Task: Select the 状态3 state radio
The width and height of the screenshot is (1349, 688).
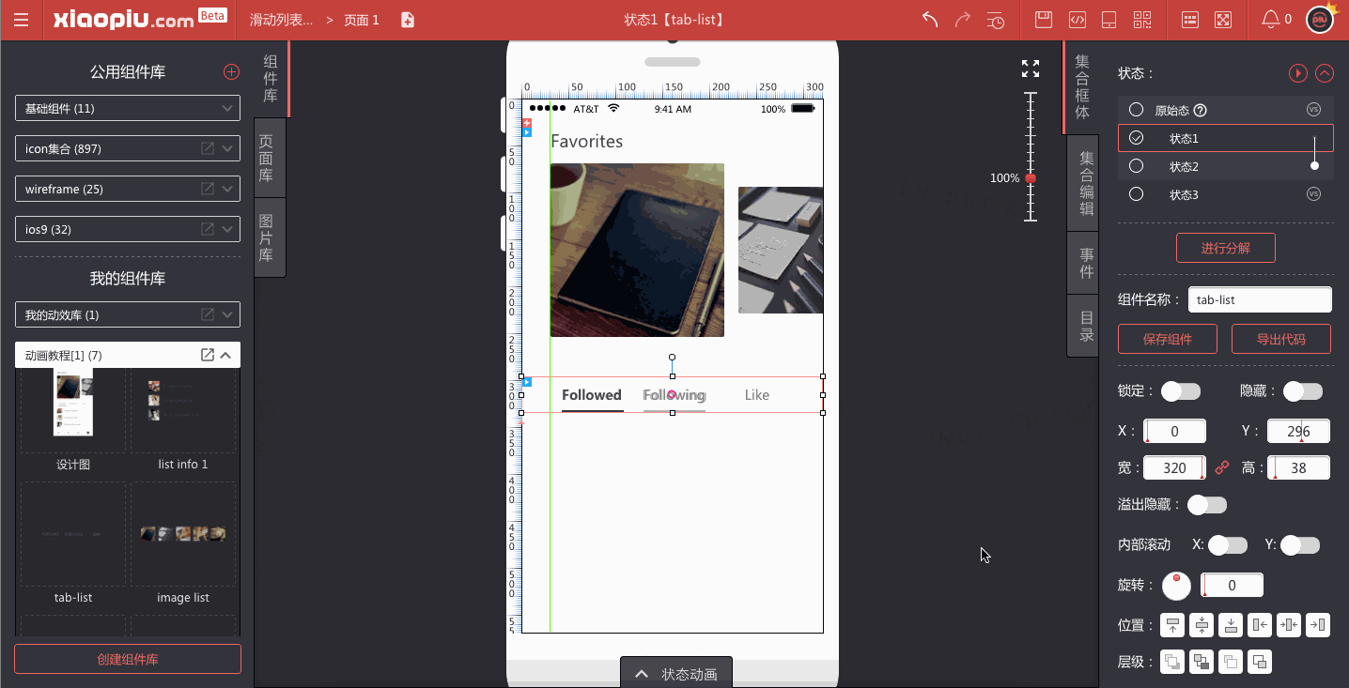Action: click(x=1136, y=194)
